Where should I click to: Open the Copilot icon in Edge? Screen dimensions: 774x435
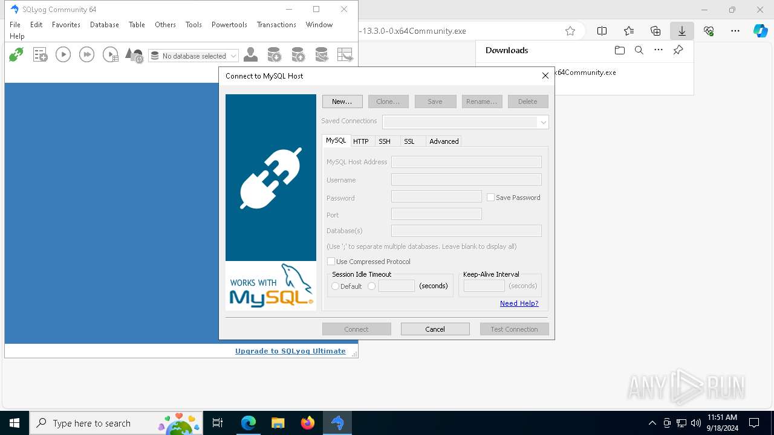(x=760, y=31)
